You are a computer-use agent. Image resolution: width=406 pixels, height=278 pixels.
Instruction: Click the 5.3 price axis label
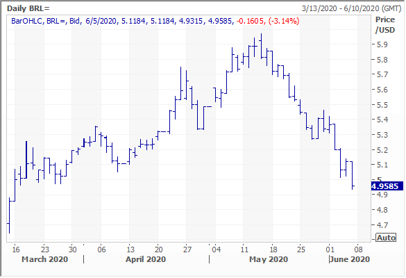tap(382, 135)
